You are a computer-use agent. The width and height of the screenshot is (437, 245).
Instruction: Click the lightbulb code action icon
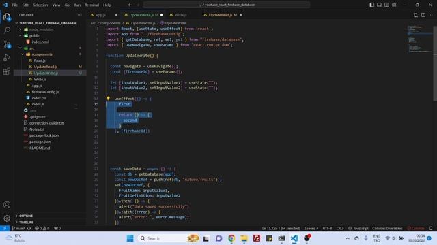(108, 99)
